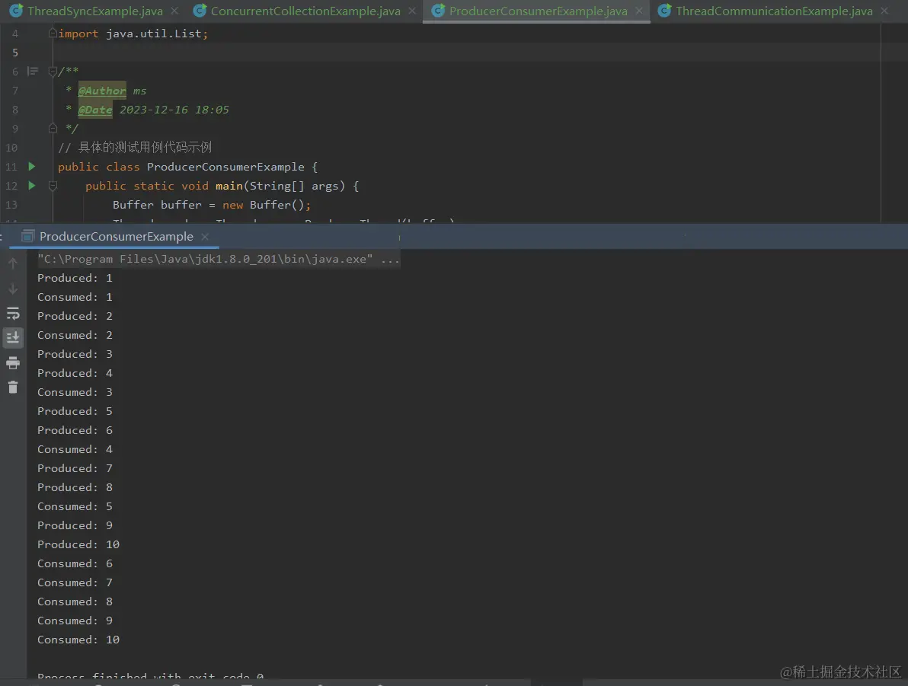Collapse the main method fold at line 12
The height and width of the screenshot is (686, 908).
pos(53,186)
